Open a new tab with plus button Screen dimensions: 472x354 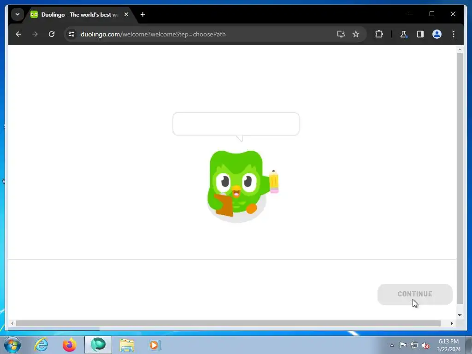tap(143, 14)
